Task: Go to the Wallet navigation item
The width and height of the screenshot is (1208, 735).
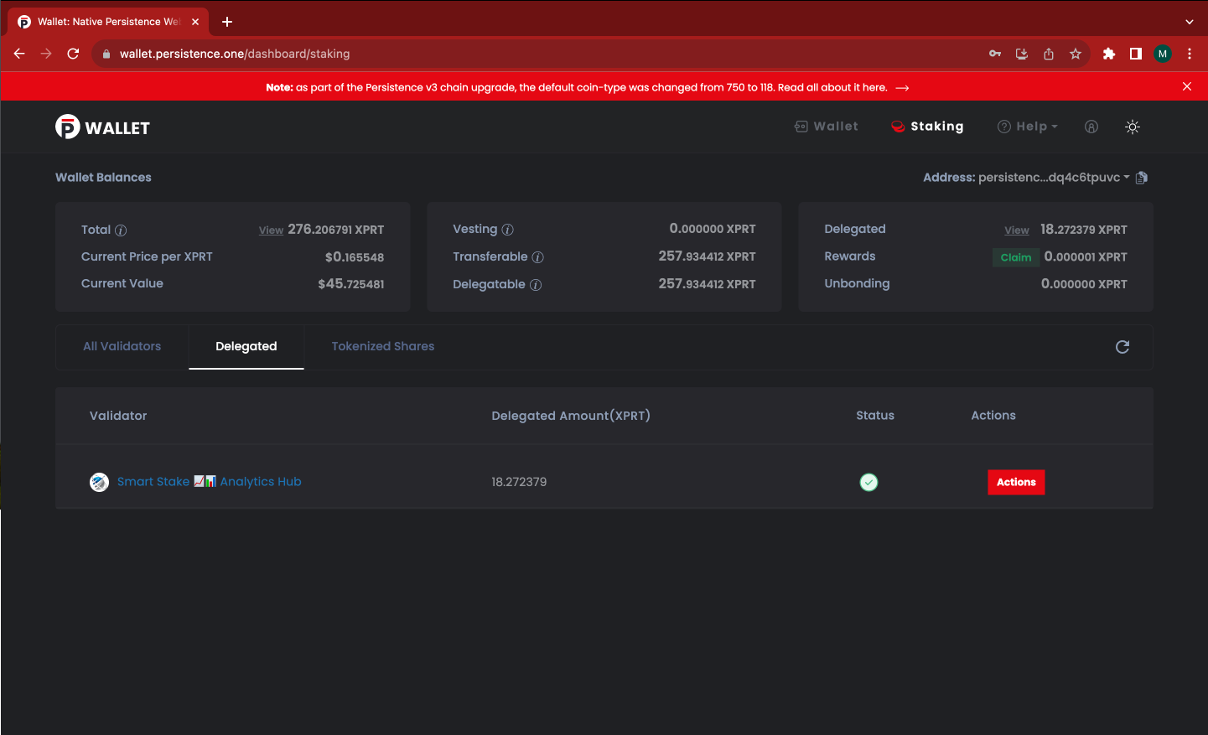Action: point(827,127)
